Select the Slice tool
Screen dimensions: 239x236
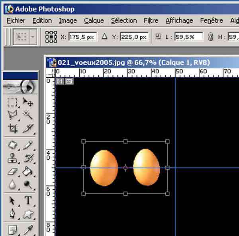28,129
